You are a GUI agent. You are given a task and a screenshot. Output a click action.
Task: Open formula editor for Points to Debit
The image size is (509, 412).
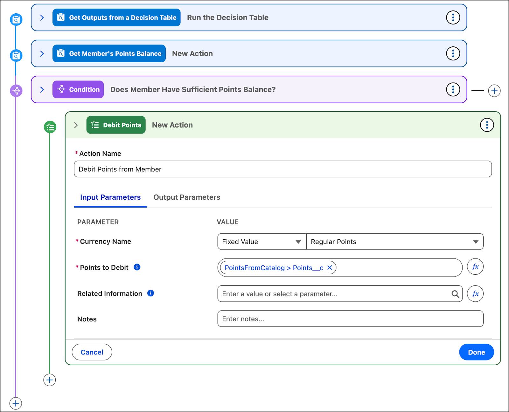pos(475,267)
